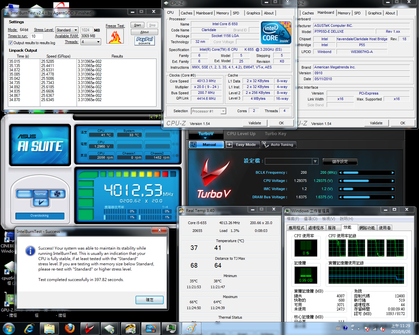Switch to the CPU-Z chip taskbar icon
Viewport: 419px width, 335px height.
pyautogui.click(x=110, y=328)
